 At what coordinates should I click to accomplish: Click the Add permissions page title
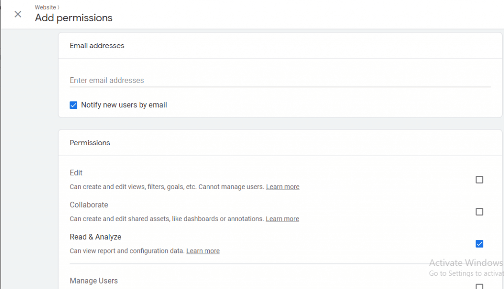[x=74, y=18]
